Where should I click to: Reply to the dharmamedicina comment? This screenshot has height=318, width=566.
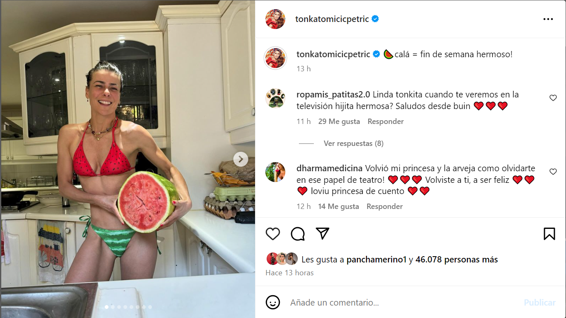click(x=385, y=206)
